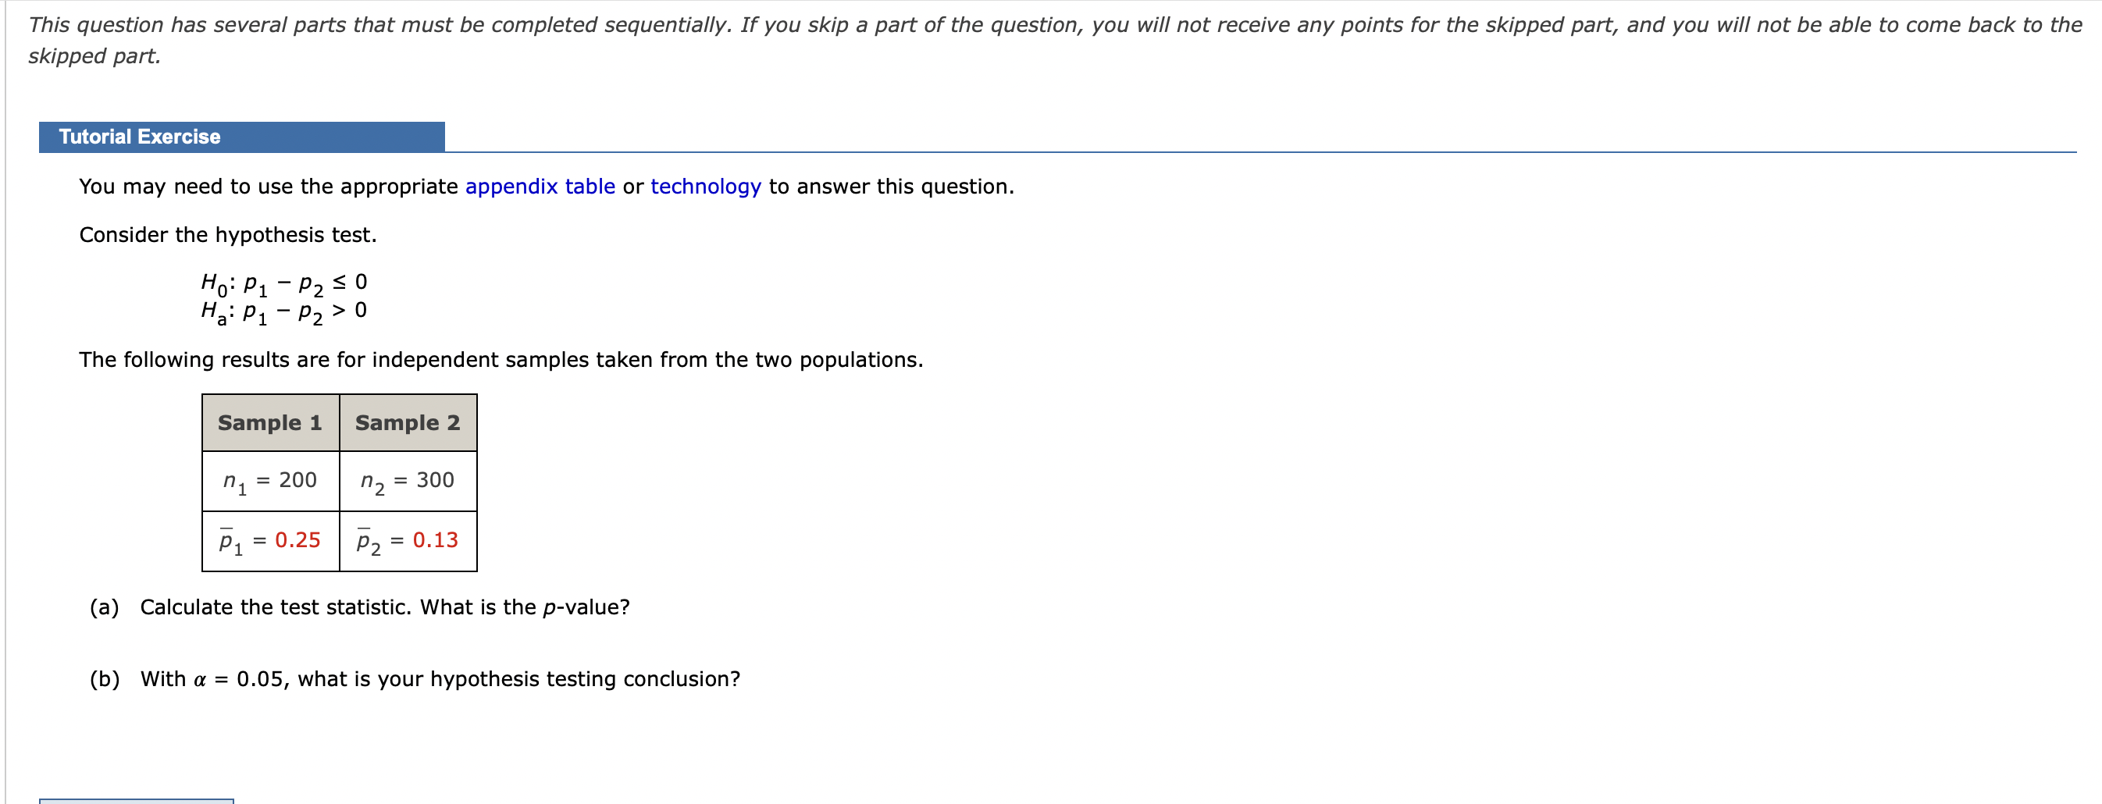The image size is (2102, 804).
Task: Open the appendix table link
Action: point(540,186)
